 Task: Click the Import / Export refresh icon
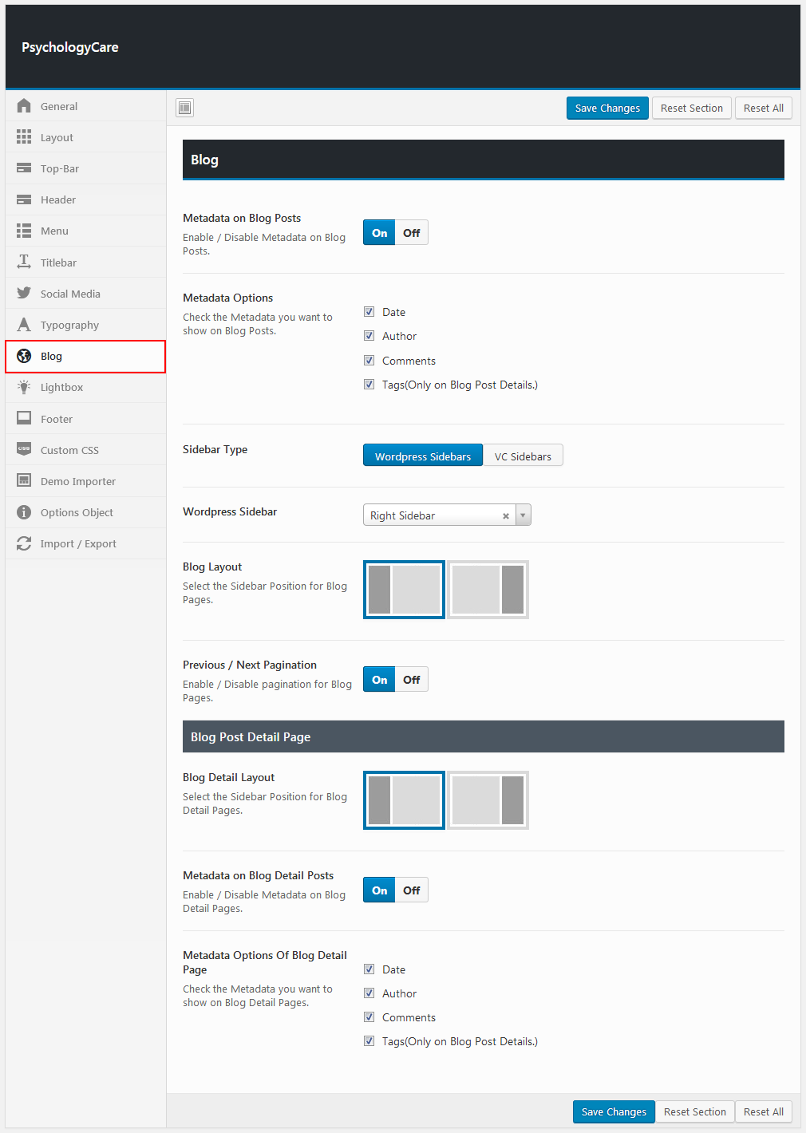24,543
